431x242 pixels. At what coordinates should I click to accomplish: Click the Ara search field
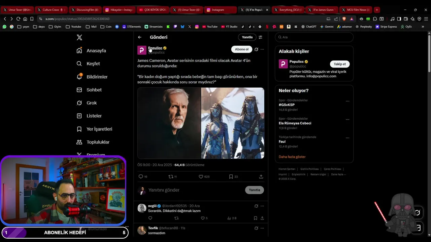(314, 37)
